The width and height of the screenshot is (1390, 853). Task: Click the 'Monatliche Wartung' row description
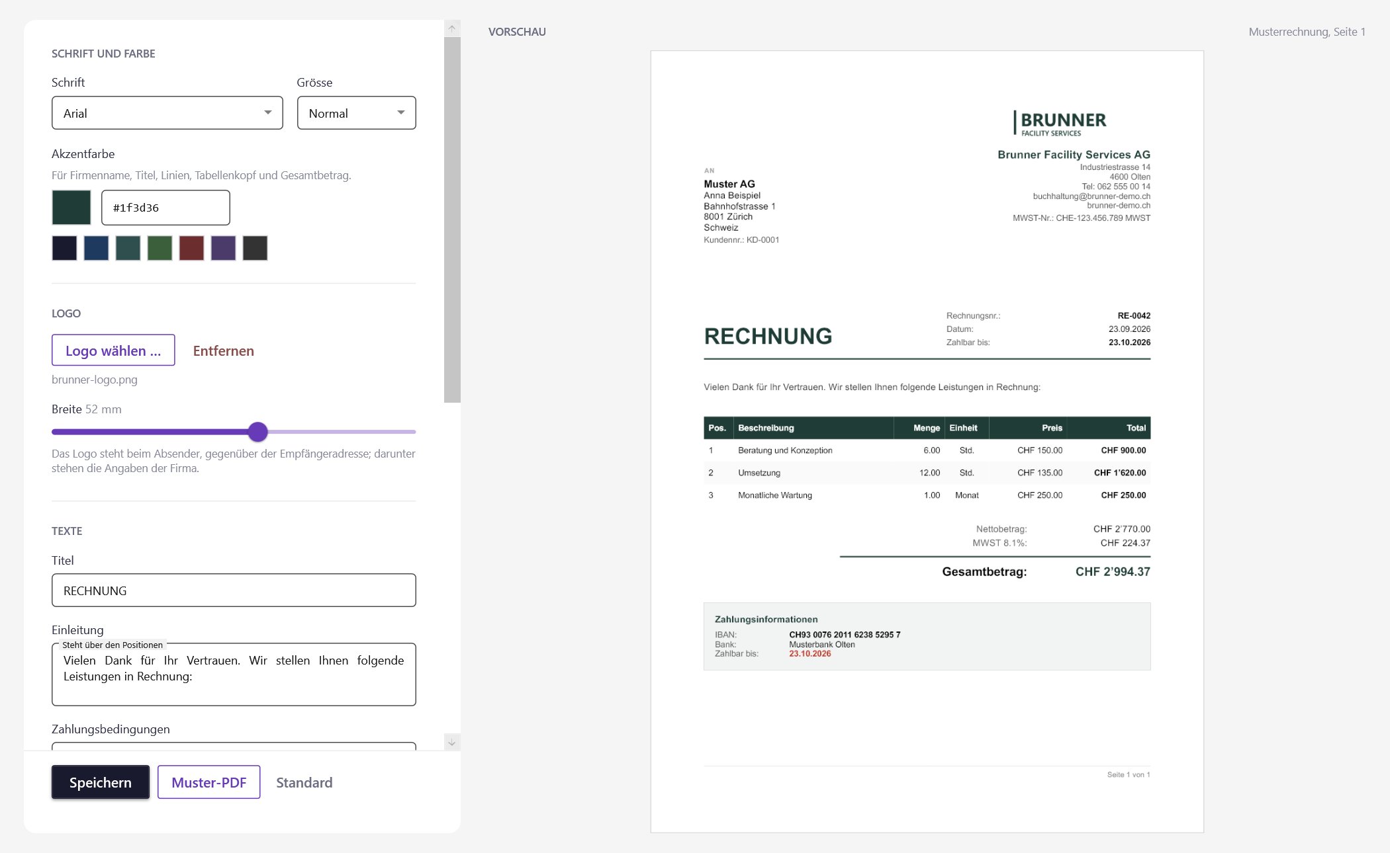coord(774,495)
